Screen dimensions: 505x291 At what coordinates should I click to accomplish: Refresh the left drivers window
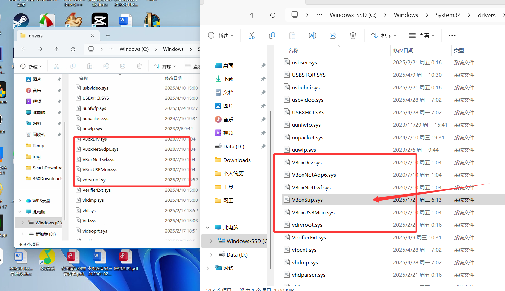(x=73, y=49)
